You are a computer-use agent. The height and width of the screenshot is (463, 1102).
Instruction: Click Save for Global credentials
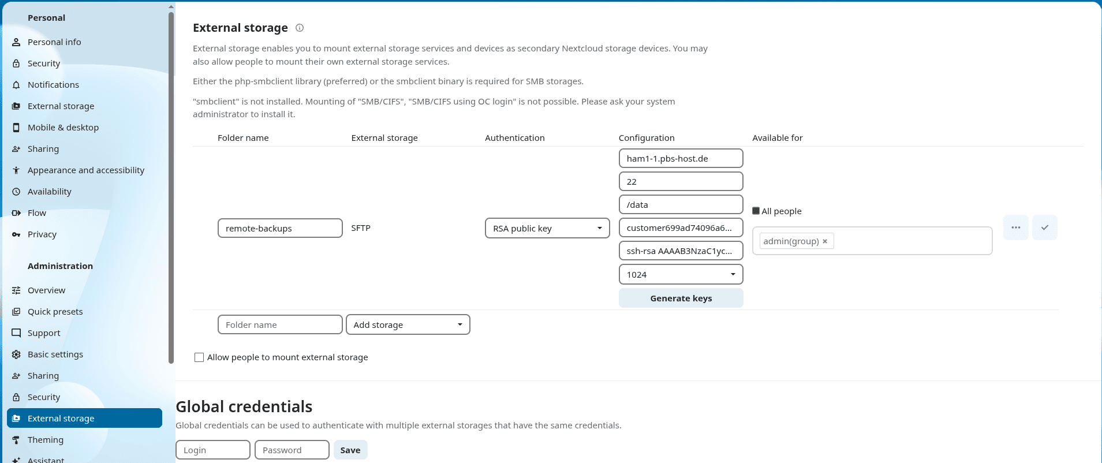click(350, 450)
